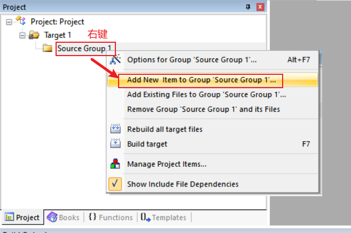Click the Target 1 folder icon
The width and height of the screenshot is (351, 233).
coord(34,35)
